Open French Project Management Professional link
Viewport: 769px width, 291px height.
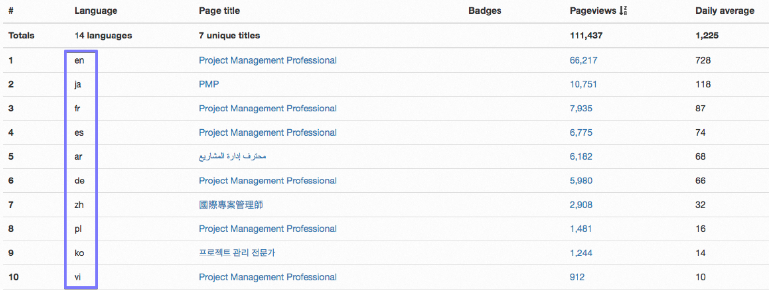[x=268, y=109]
